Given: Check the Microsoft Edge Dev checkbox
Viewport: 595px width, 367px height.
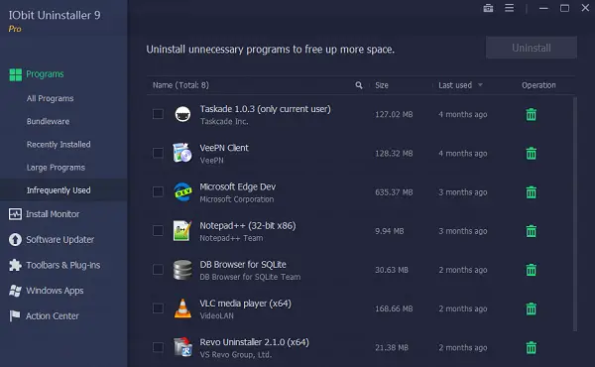Looking at the screenshot, I should pyautogui.click(x=158, y=191).
